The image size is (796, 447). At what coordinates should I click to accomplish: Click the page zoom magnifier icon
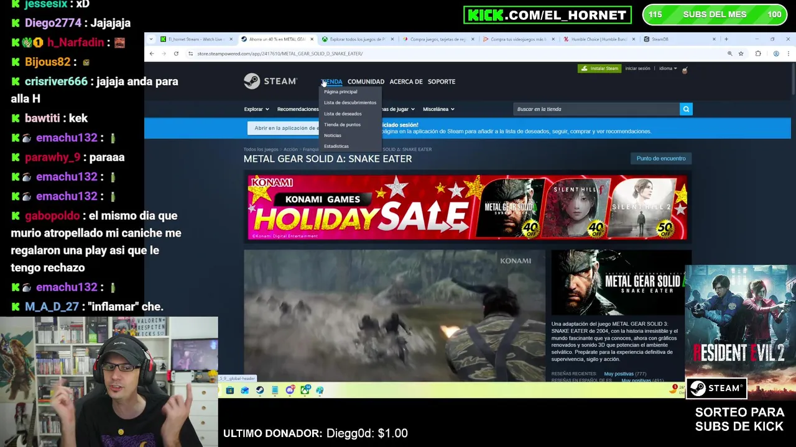[729, 53]
